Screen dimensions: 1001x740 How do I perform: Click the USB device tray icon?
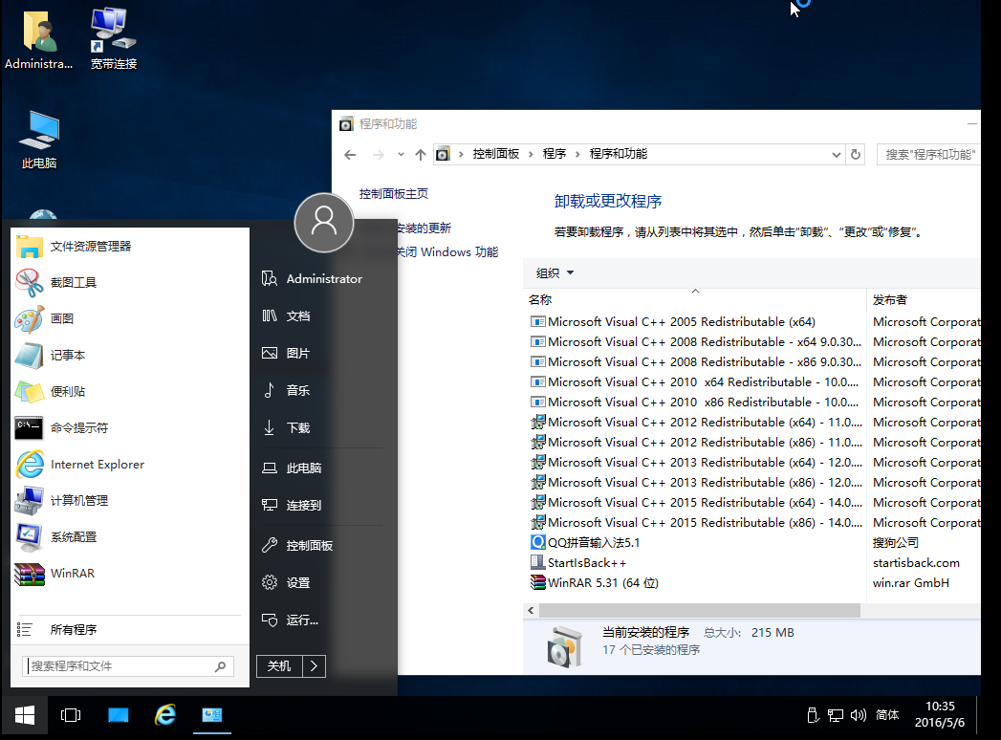tap(813, 715)
